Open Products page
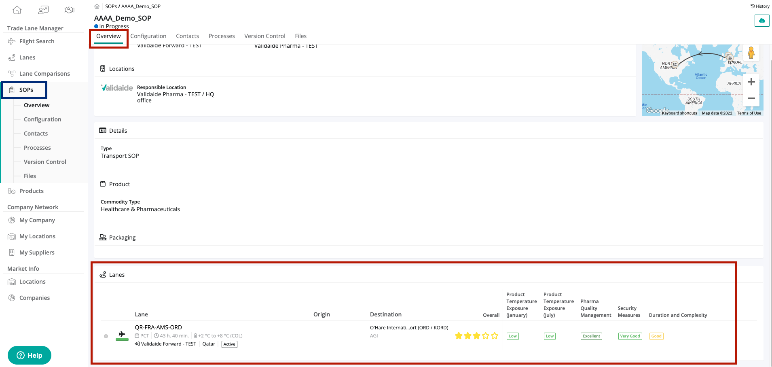The width and height of the screenshot is (772, 367). click(x=32, y=191)
